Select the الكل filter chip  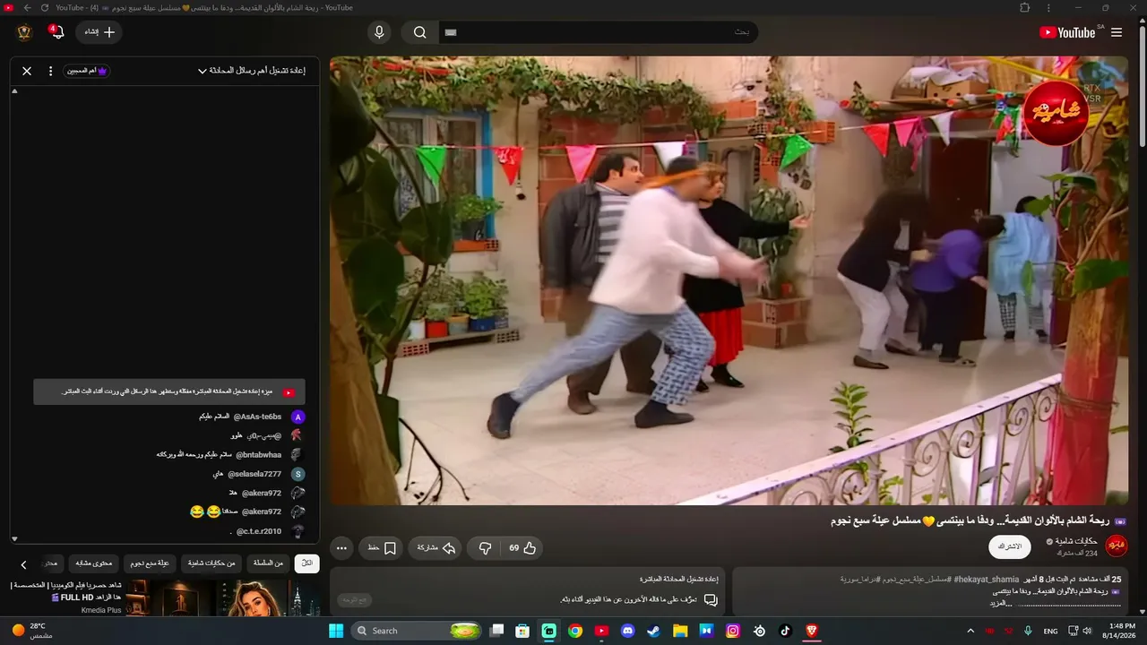tap(307, 563)
